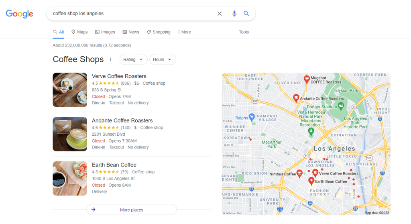Click Earth Bean Coffee Opens 8AM text
411x224 pixels.
(x=120, y=185)
